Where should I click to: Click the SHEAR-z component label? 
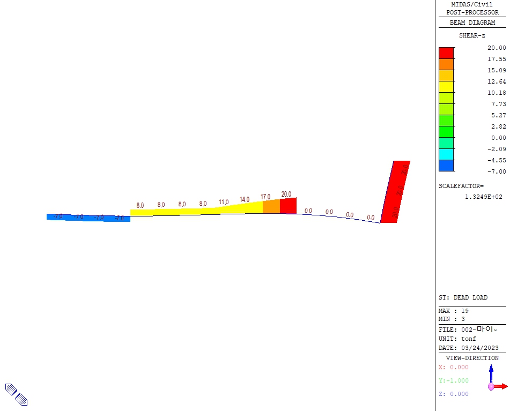[x=472, y=36]
